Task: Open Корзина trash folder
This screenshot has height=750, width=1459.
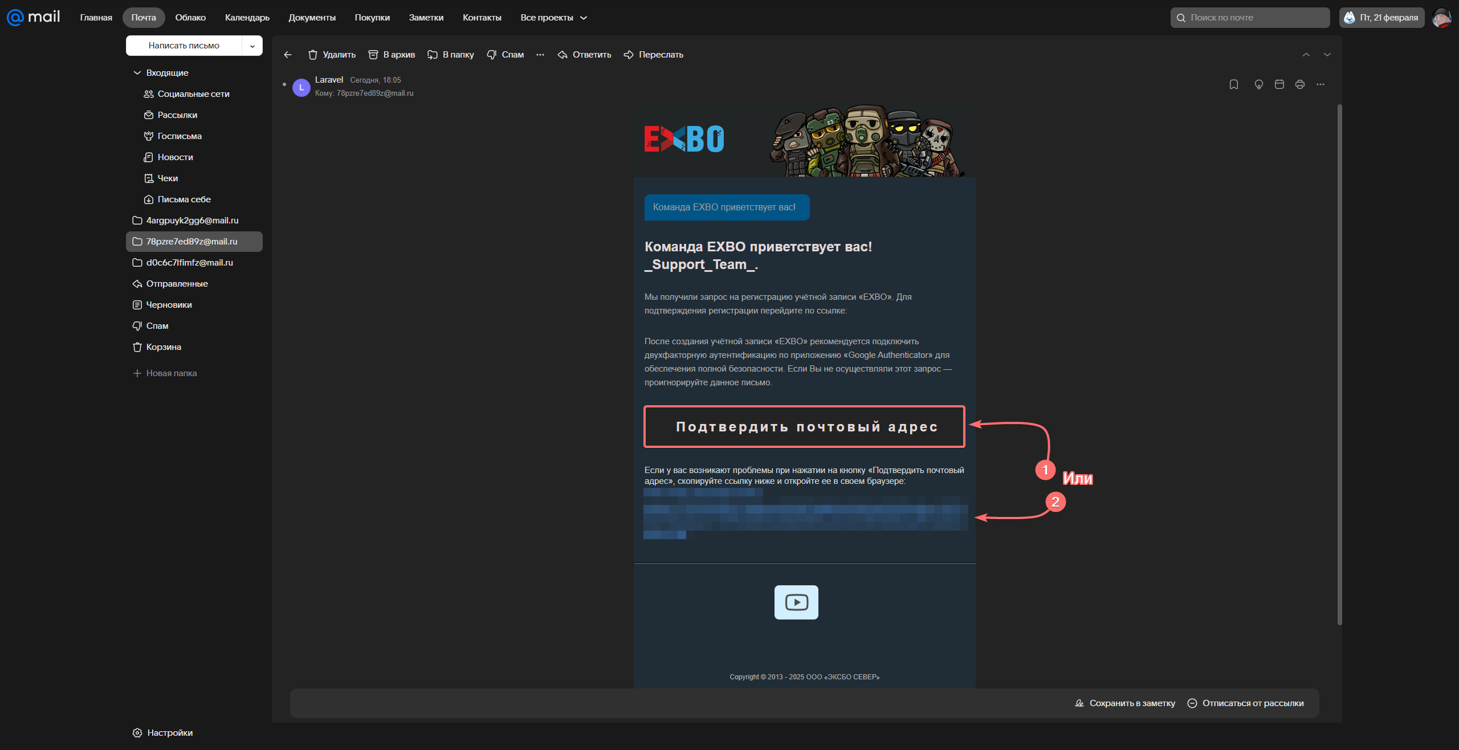Action: [194, 347]
